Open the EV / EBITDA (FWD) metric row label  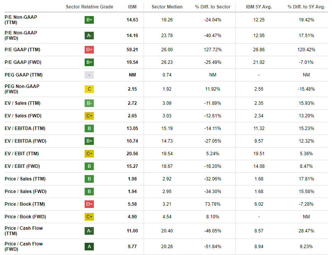pos(25,141)
